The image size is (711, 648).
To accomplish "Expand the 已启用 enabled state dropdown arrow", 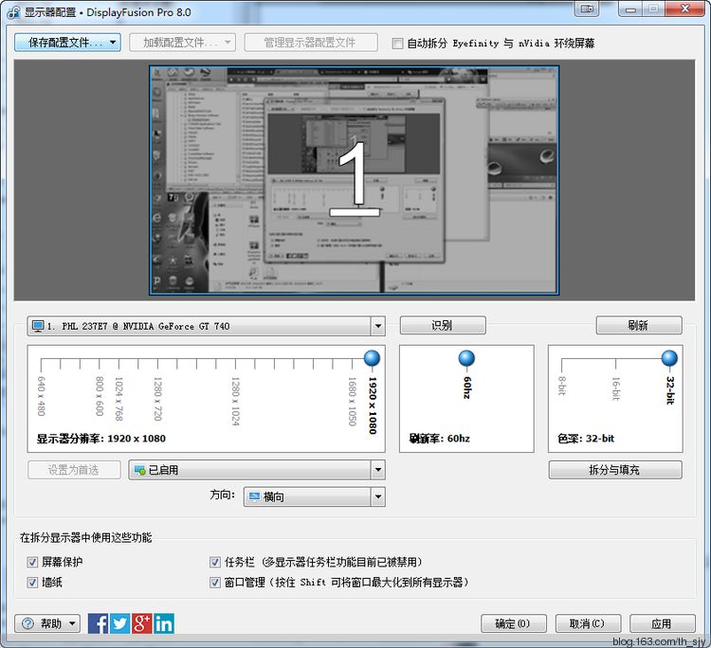I will click(x=378, y=470).
